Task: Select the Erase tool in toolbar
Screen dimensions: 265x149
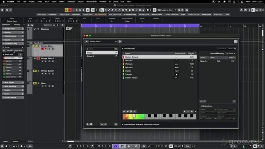Action: [x=112, y=10]
